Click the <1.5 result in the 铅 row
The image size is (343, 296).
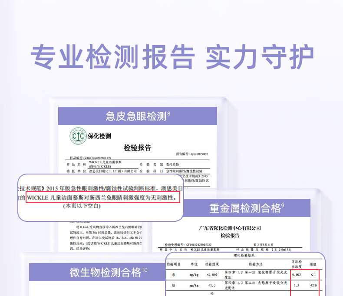212,285
